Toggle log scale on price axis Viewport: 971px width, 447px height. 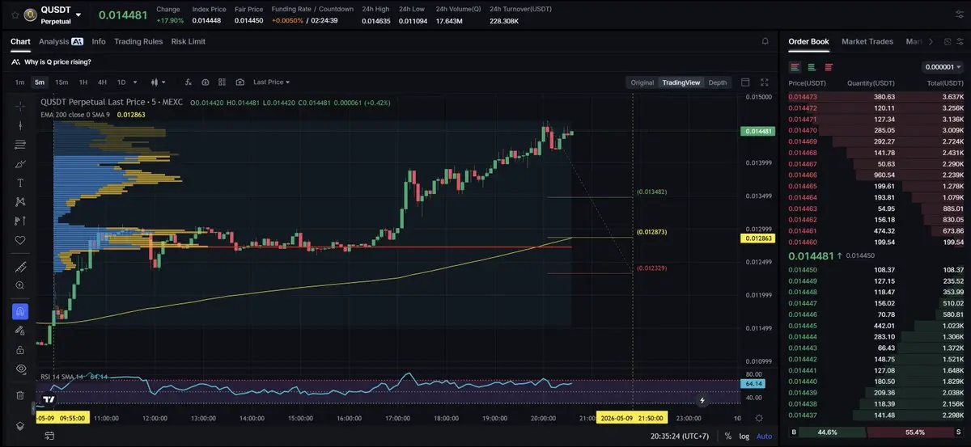point(744,436)
